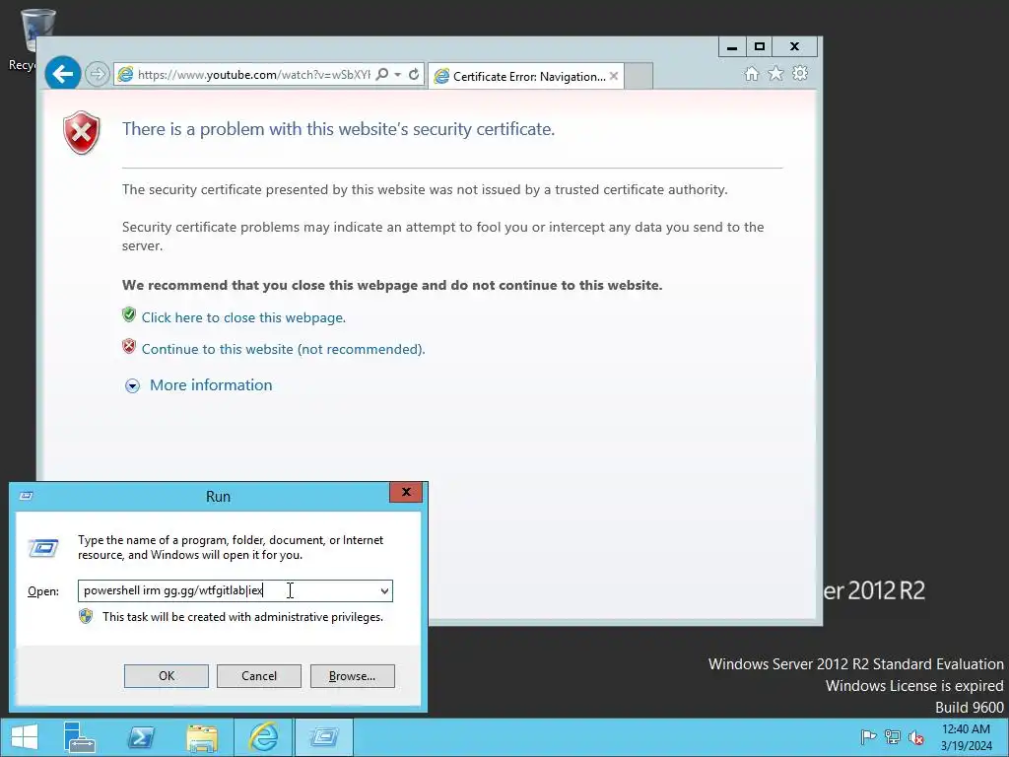Click "This task will be created with administrative privileges"
The width and height of the screenshot is (1009, 757).
click(x=242, y=617)
